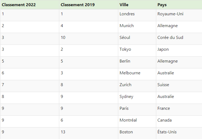The height and width of the screenshot is (139, 202).
Task: Click the Classement 2022 column header
Action: [30, 5]
